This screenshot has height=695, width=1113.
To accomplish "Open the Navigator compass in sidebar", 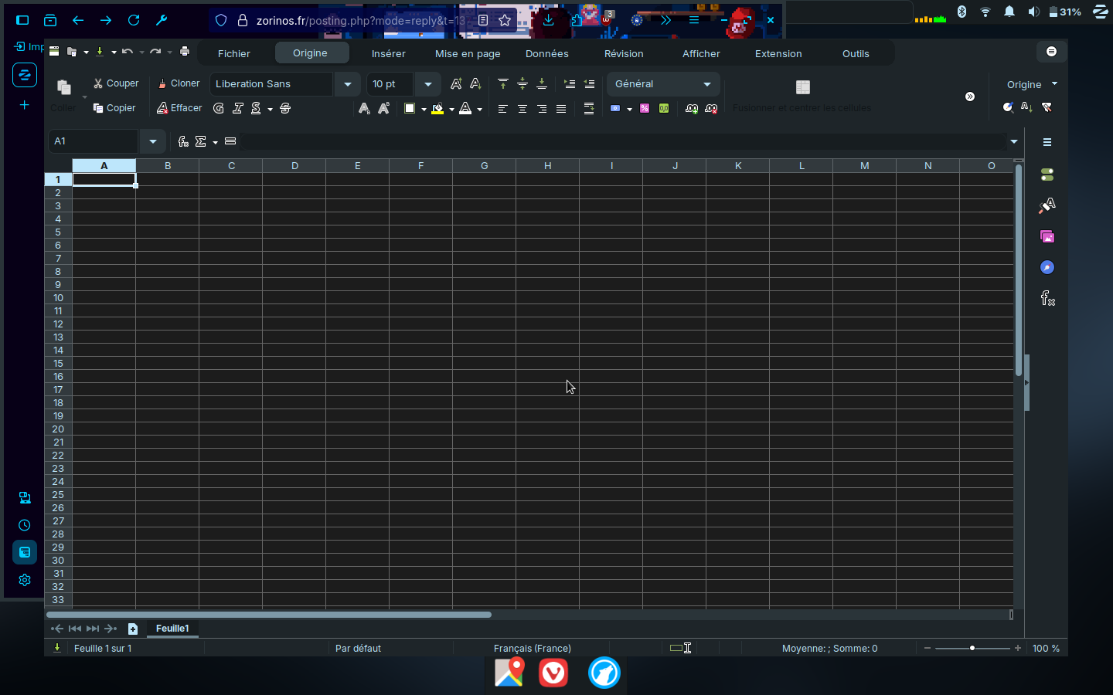I will pyautogui.click(x=1047, y=267).
